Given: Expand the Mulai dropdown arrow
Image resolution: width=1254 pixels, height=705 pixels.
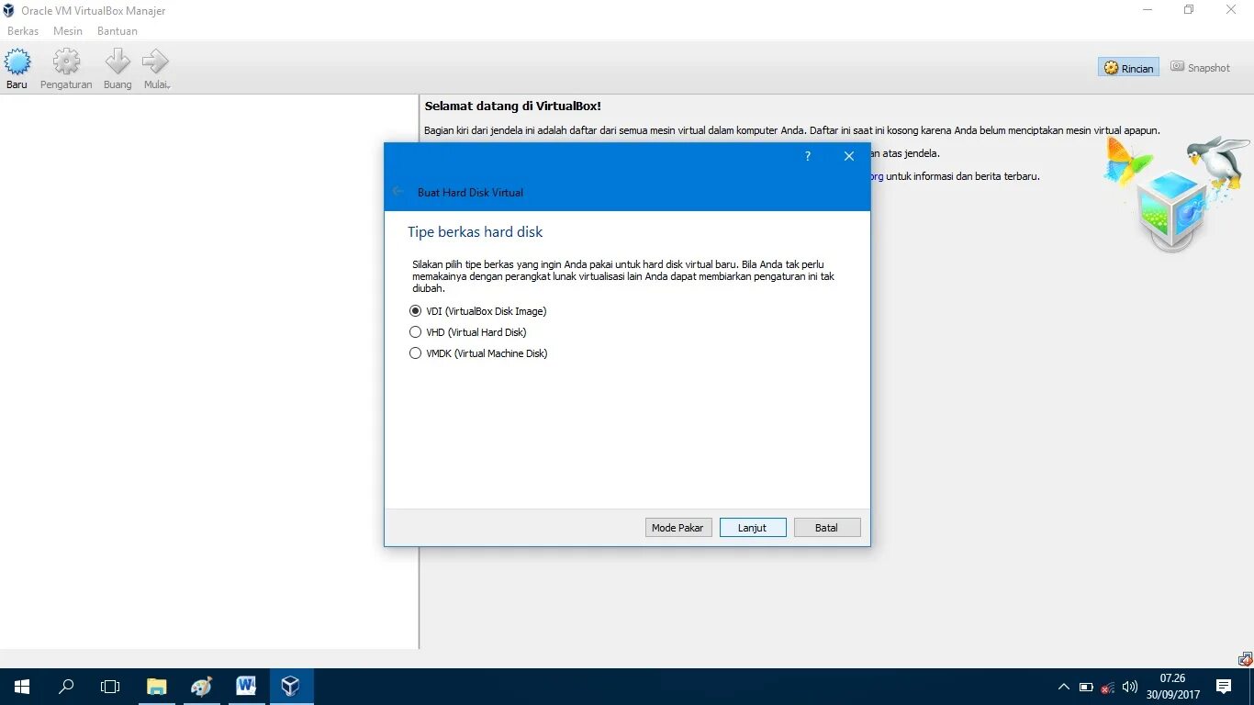Looking at the screenshot, I should click(x=170, y=86).
